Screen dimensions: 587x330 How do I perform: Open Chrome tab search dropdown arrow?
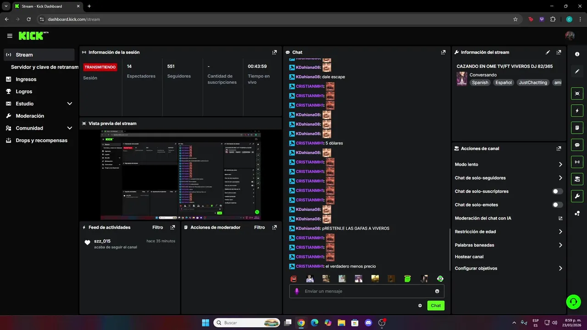point(6,6)
